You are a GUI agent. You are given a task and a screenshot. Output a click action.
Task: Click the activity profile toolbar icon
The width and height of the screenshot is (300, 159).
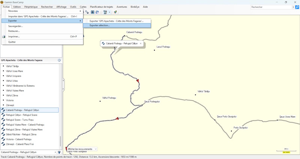pos(105,12)
